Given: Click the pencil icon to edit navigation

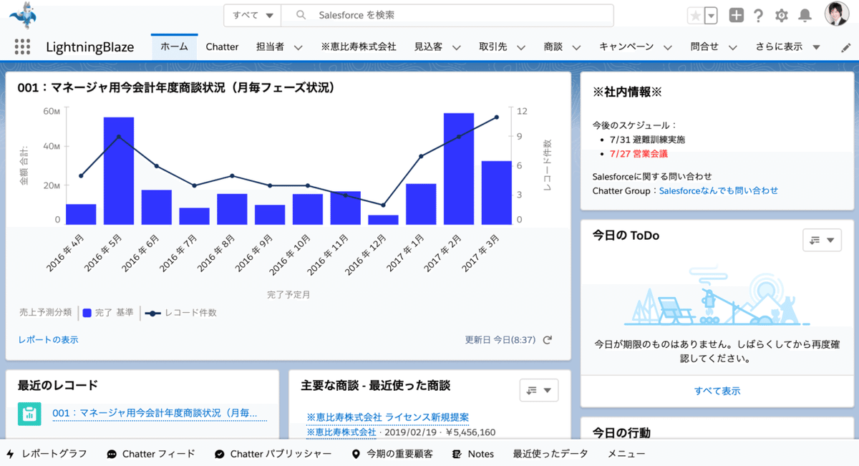Looking at the screenshot, I should (x=846, y=47).
